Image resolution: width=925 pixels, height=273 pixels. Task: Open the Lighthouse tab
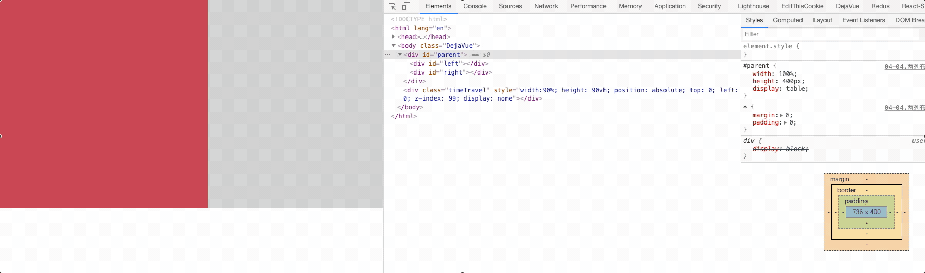[x=753, y=6]
